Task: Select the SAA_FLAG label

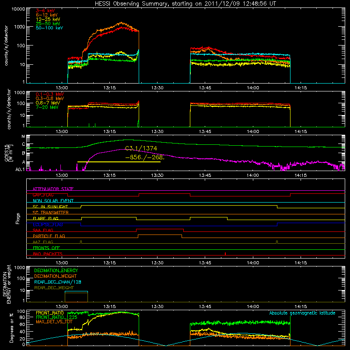Action: (43, 230)
